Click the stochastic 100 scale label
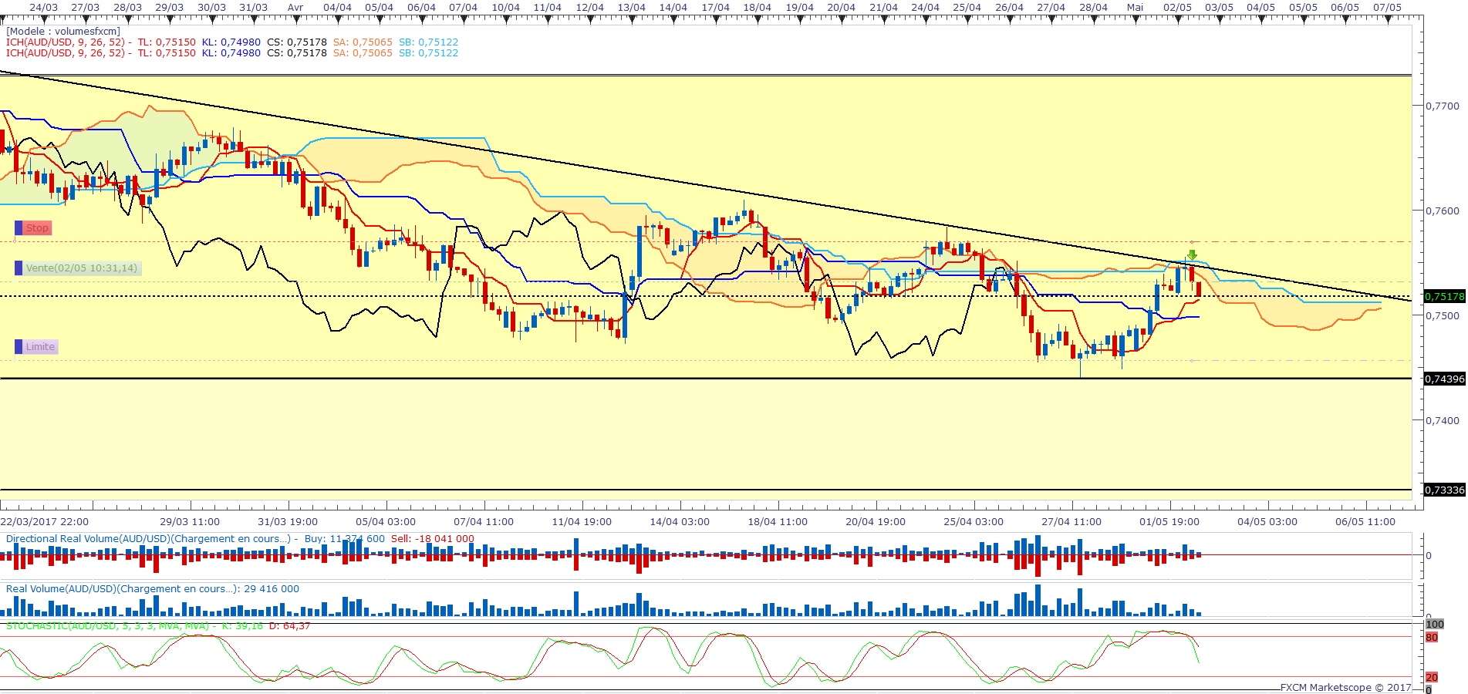Viewport: 1468px width, 694px height. 1434,625
